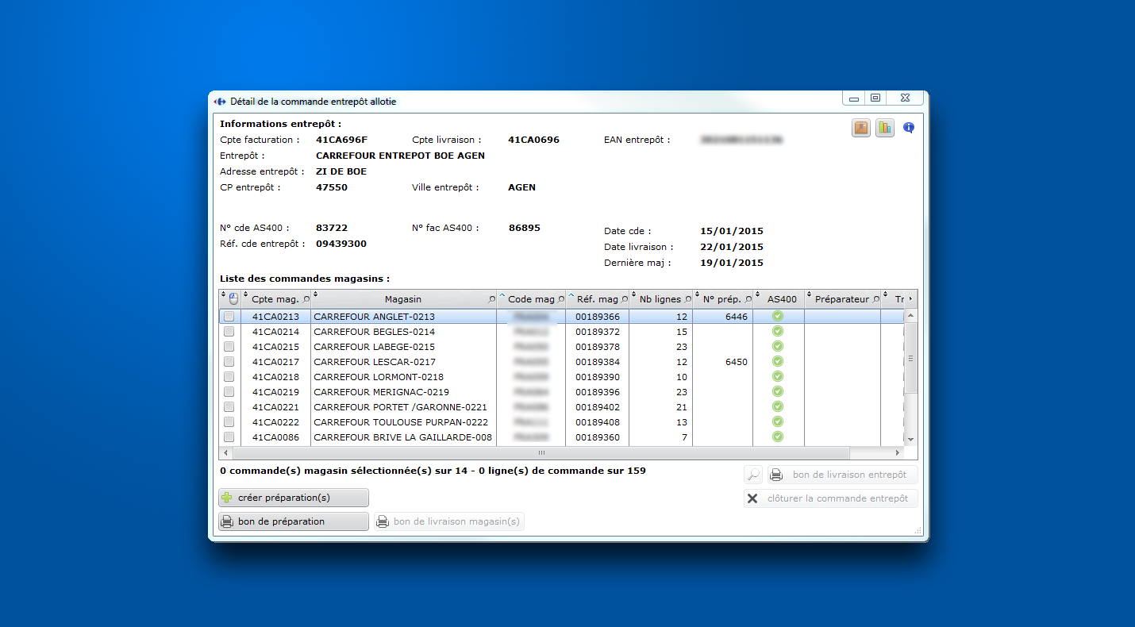The width and height of the screenshot is (1135, 627).
Task: Click the filter magnifier in Préparateur header
Action: 876,299
